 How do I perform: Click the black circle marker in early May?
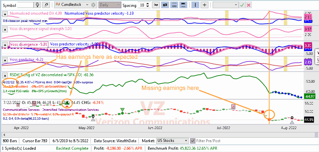93,116
